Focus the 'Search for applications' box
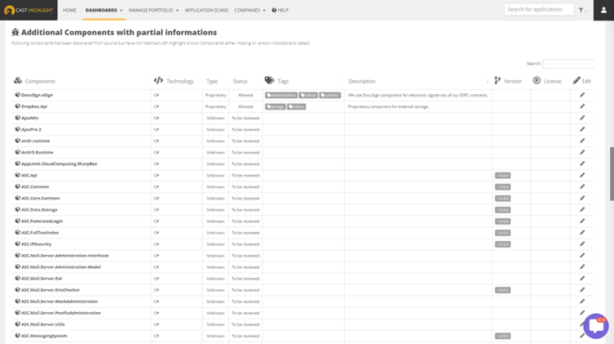Screen dimensions: 614x344 click(x=538, y=10)
